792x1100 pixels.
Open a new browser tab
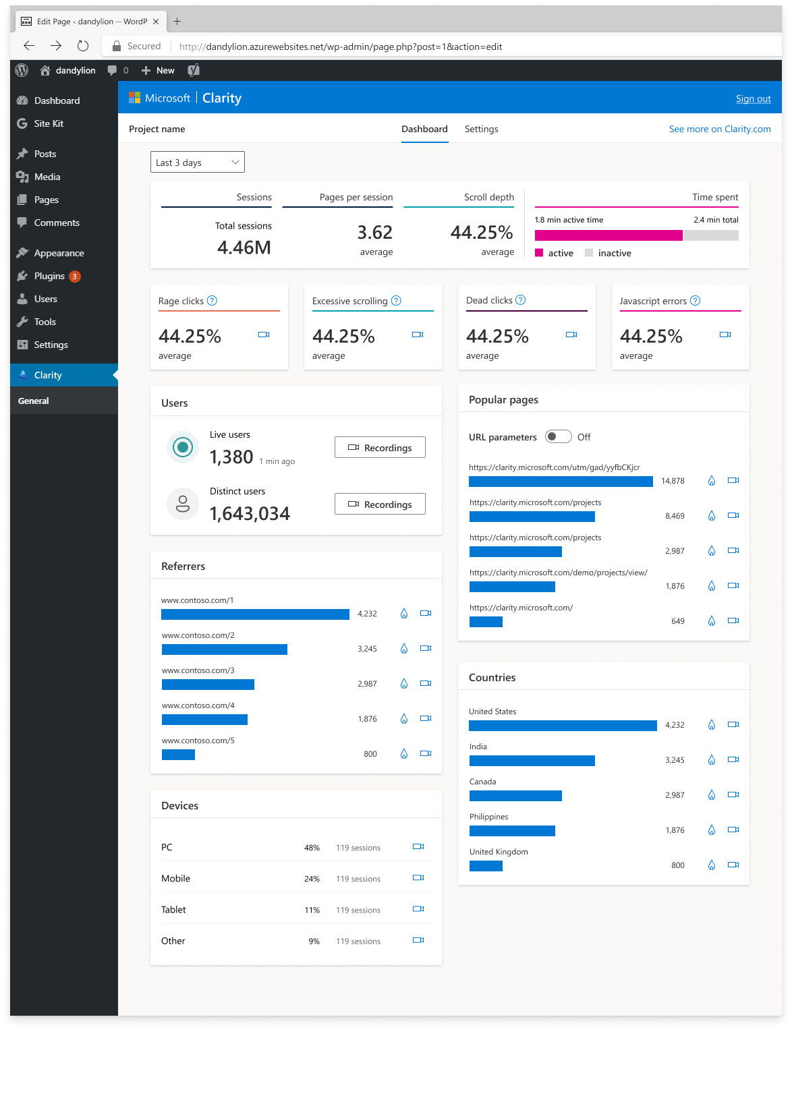(177, 22)
